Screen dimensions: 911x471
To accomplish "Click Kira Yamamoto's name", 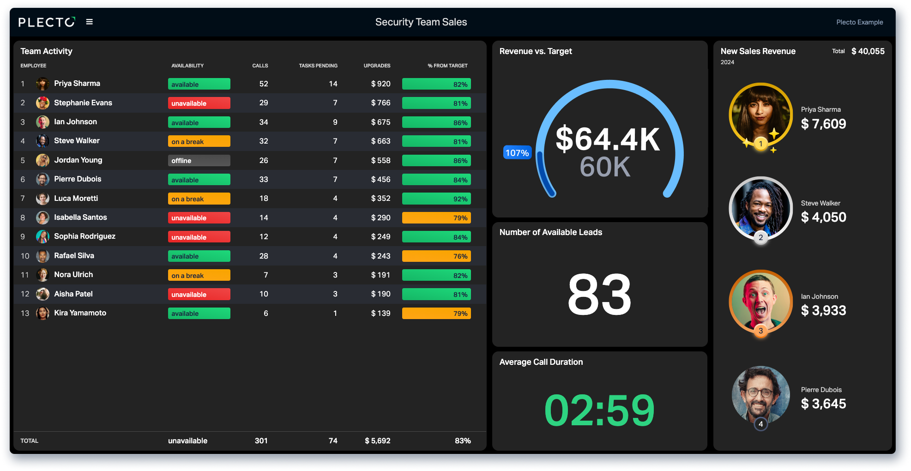I will click(x=80, y=313).
